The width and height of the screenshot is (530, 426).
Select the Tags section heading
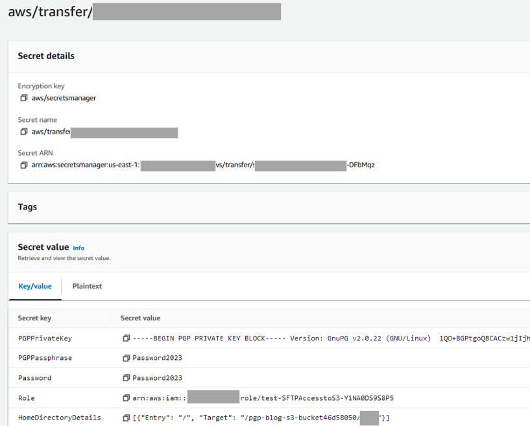(27, 207)
